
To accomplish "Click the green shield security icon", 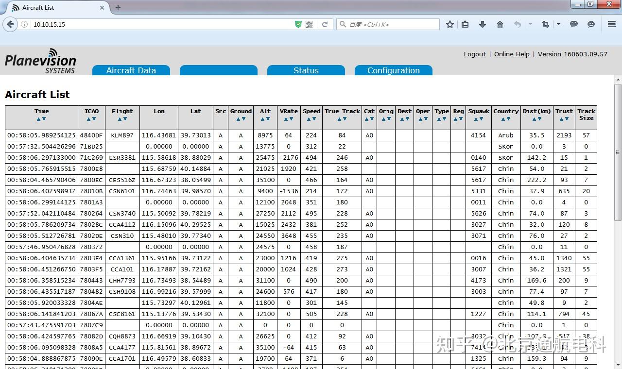I will 298,24.
